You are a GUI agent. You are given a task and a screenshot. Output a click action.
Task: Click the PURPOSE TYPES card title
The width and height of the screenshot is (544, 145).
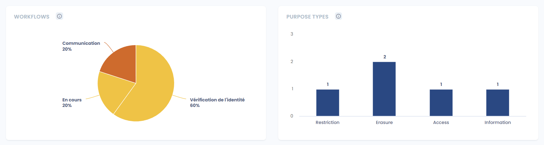pos(307,17)
